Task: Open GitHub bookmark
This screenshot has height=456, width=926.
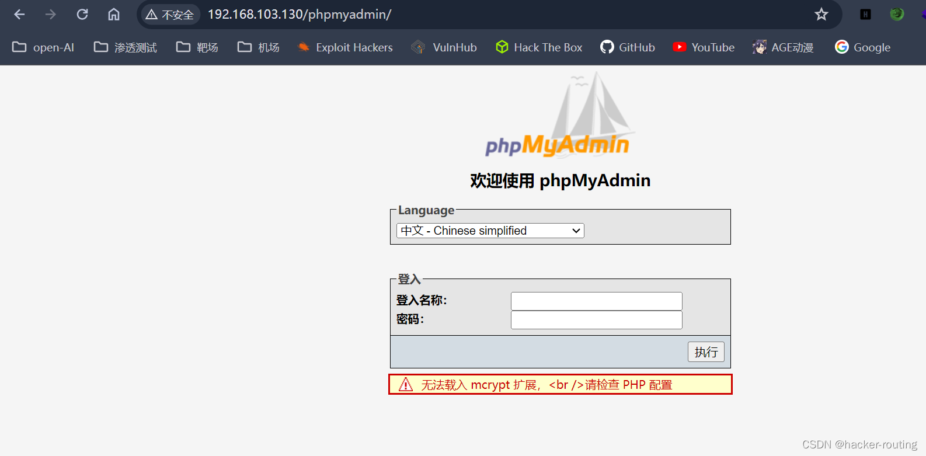Action: [x=628, y=47]
